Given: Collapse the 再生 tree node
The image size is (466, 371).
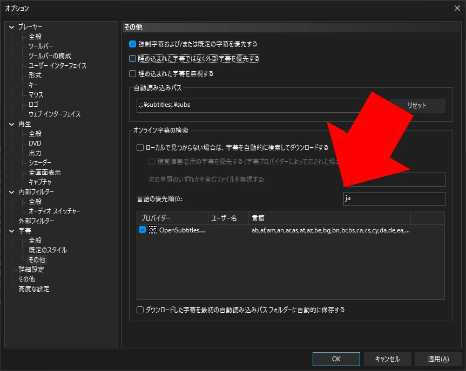Looking at the screenshot, I should tap(11, 124).
